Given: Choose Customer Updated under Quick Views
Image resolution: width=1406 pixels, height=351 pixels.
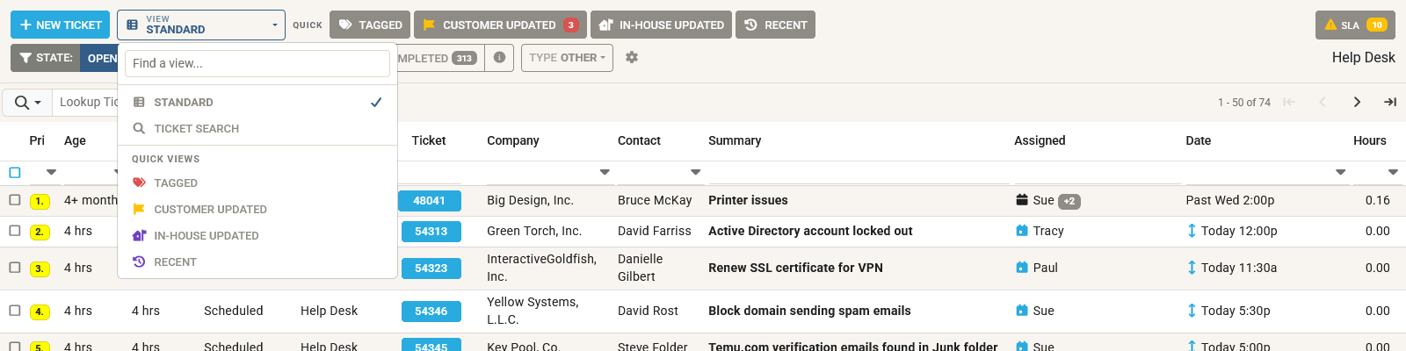Looking at the screenshot, I should point(257,209).
